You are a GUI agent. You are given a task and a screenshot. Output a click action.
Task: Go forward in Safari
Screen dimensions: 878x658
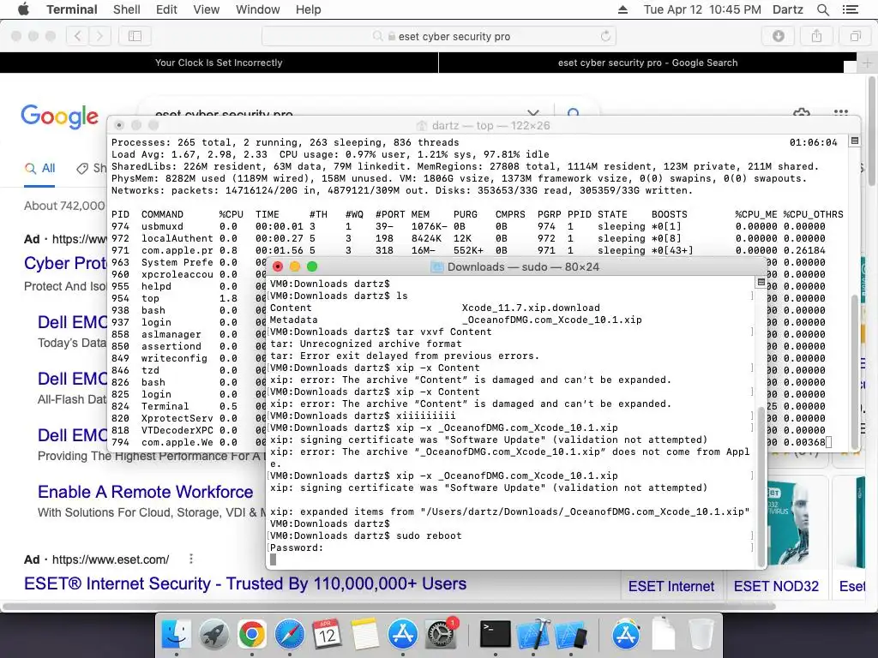point(99,36)
